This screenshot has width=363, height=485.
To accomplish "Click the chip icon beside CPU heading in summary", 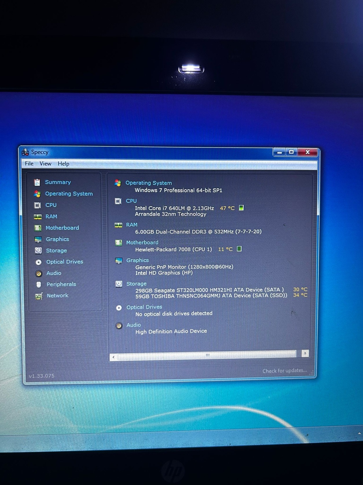I will (118, 201).
